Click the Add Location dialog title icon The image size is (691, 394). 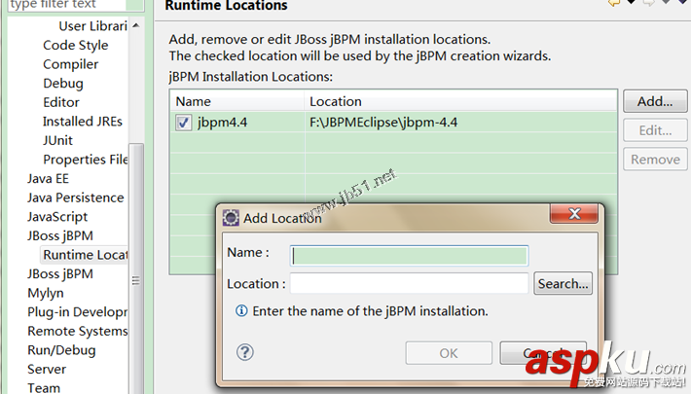pos(231,218)
